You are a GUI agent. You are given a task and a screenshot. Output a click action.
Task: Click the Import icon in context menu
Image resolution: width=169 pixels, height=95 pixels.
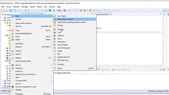(x=13, y=51)
